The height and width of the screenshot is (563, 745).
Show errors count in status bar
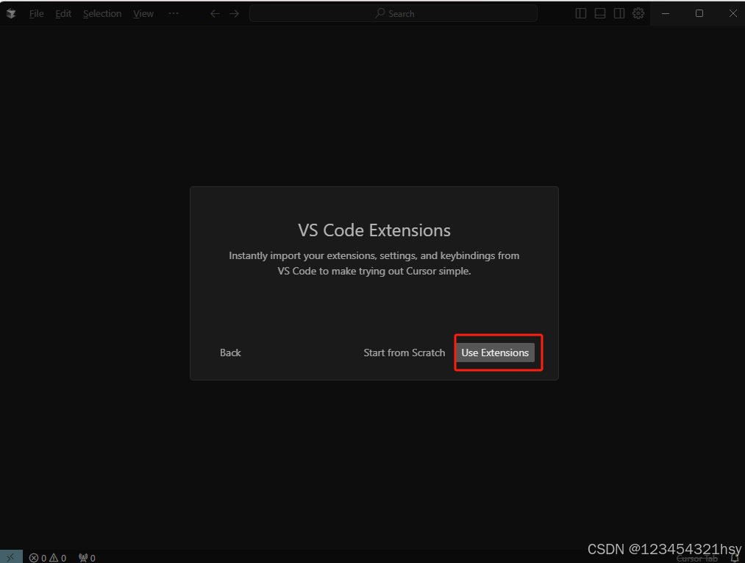[x=38, y=558]
